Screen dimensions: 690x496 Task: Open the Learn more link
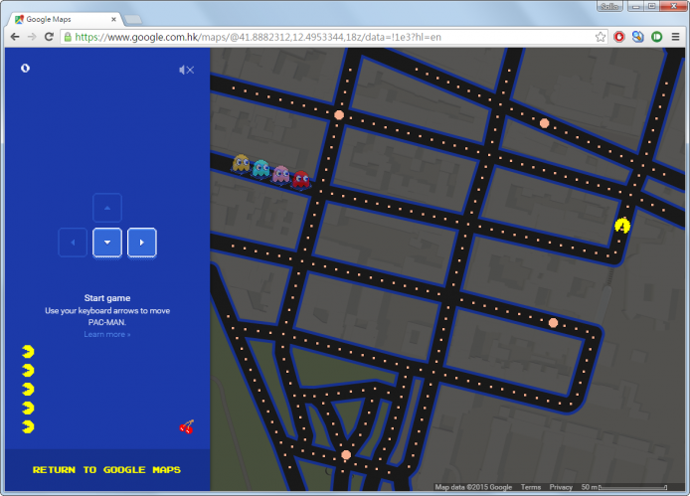pos(107,335)
